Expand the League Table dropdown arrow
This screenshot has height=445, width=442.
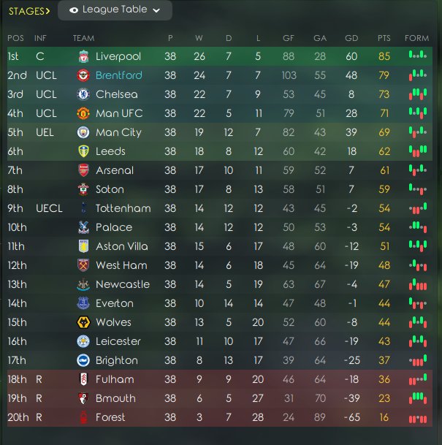[156, 10]
